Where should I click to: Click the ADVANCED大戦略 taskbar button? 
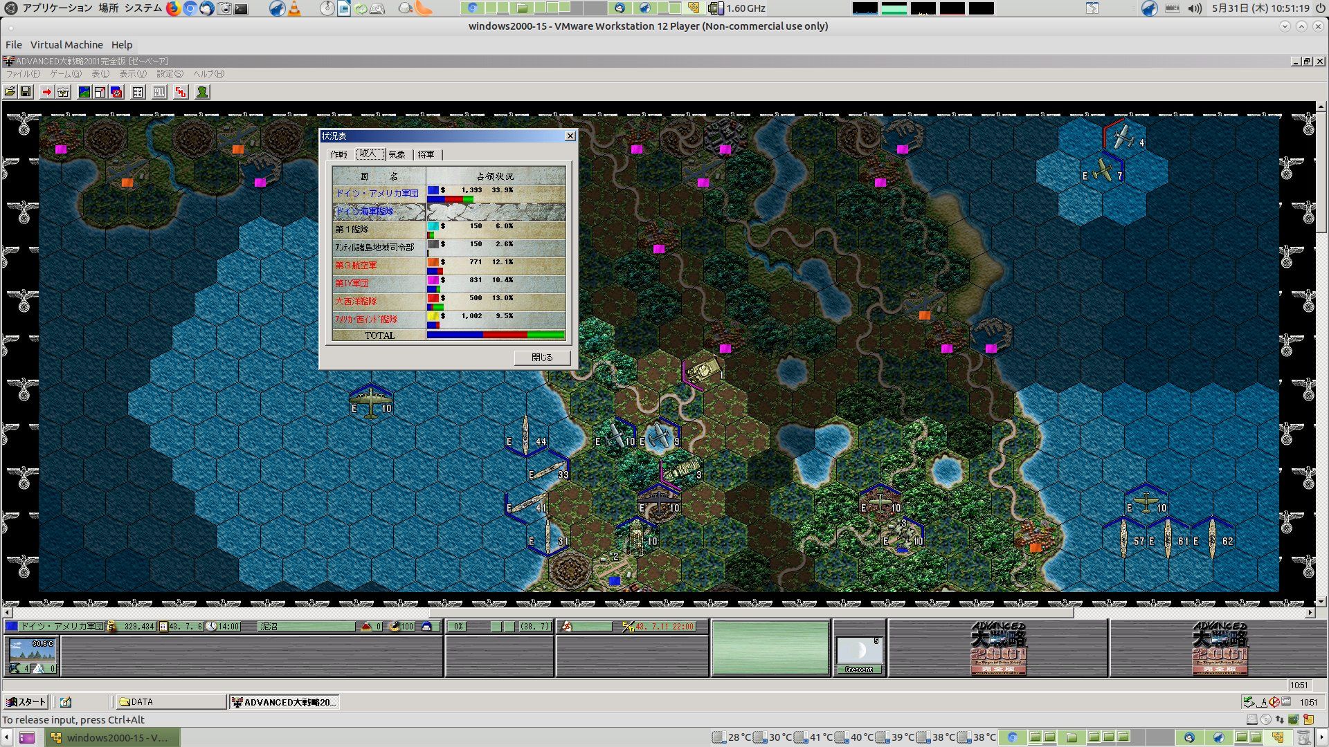coord(284,702)
